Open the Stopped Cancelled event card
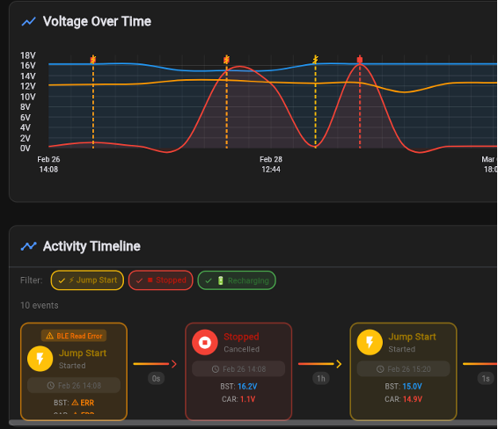This screenshot has width=498, height=429. (238, 371)
